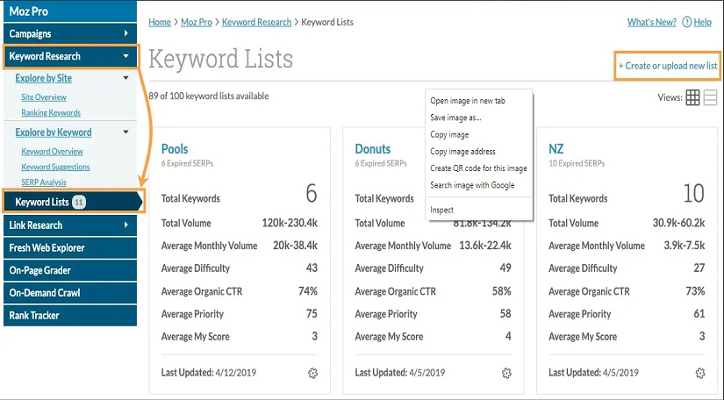Open the NZ keyword list title
The width and height of the screenshot is (724, 400).
(556, 149)
